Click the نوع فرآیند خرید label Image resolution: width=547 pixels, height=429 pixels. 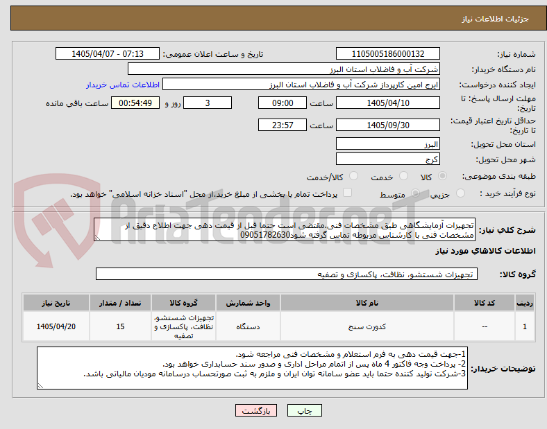coord(507,193)
